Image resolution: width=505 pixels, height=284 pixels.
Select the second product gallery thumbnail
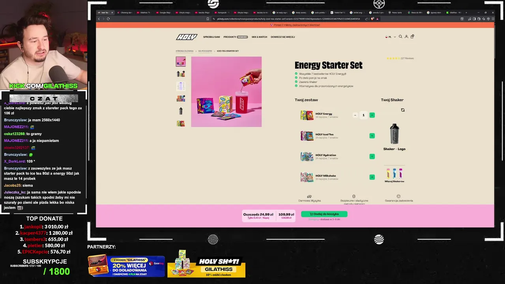(x=181, y=74)
